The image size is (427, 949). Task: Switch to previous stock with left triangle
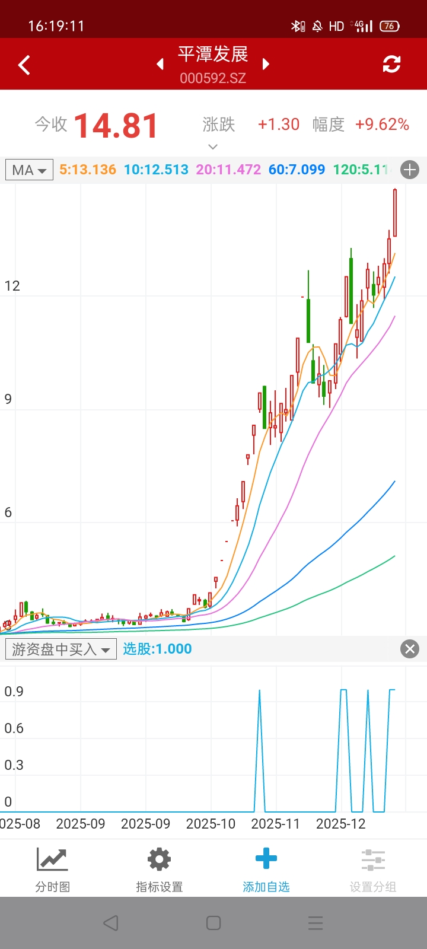pyautogui.click(x=160, y=64)
